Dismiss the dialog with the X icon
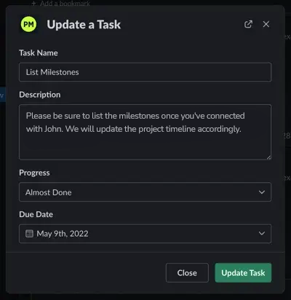This screenshot has width=291, height=300. 266,24
